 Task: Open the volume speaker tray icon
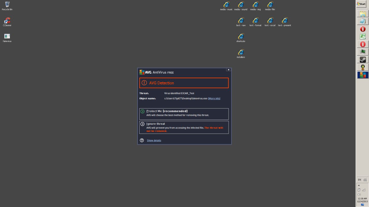tap(359, 194)
